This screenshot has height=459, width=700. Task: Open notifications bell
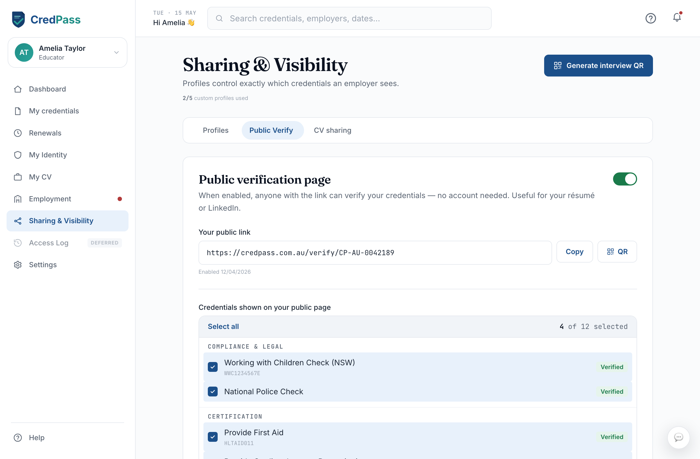pyautogui.click(x=677, y=18)
